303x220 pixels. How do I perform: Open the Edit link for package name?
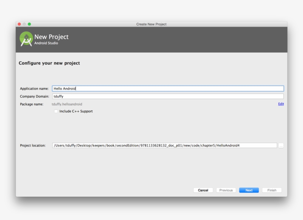281,104
